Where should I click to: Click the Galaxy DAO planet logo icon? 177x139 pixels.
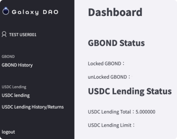6,11
